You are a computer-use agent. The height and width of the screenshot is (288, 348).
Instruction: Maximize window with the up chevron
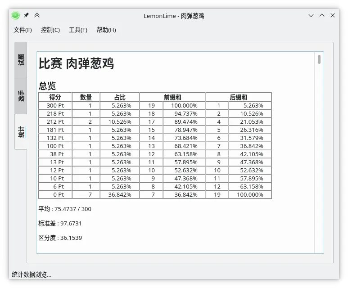click(x=322, y=15)
